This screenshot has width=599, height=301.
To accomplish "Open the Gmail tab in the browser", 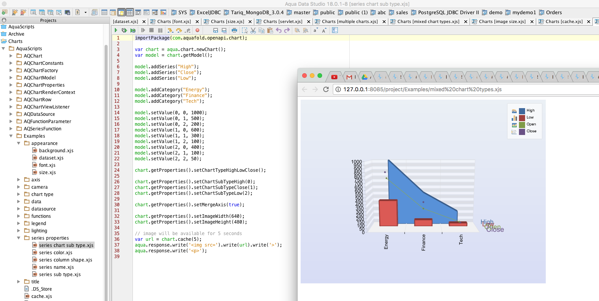I will [349, 77].
